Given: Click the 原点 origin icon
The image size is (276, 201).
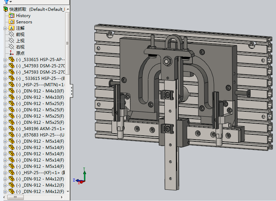Looking at the screenshot, I should [12, 53].
